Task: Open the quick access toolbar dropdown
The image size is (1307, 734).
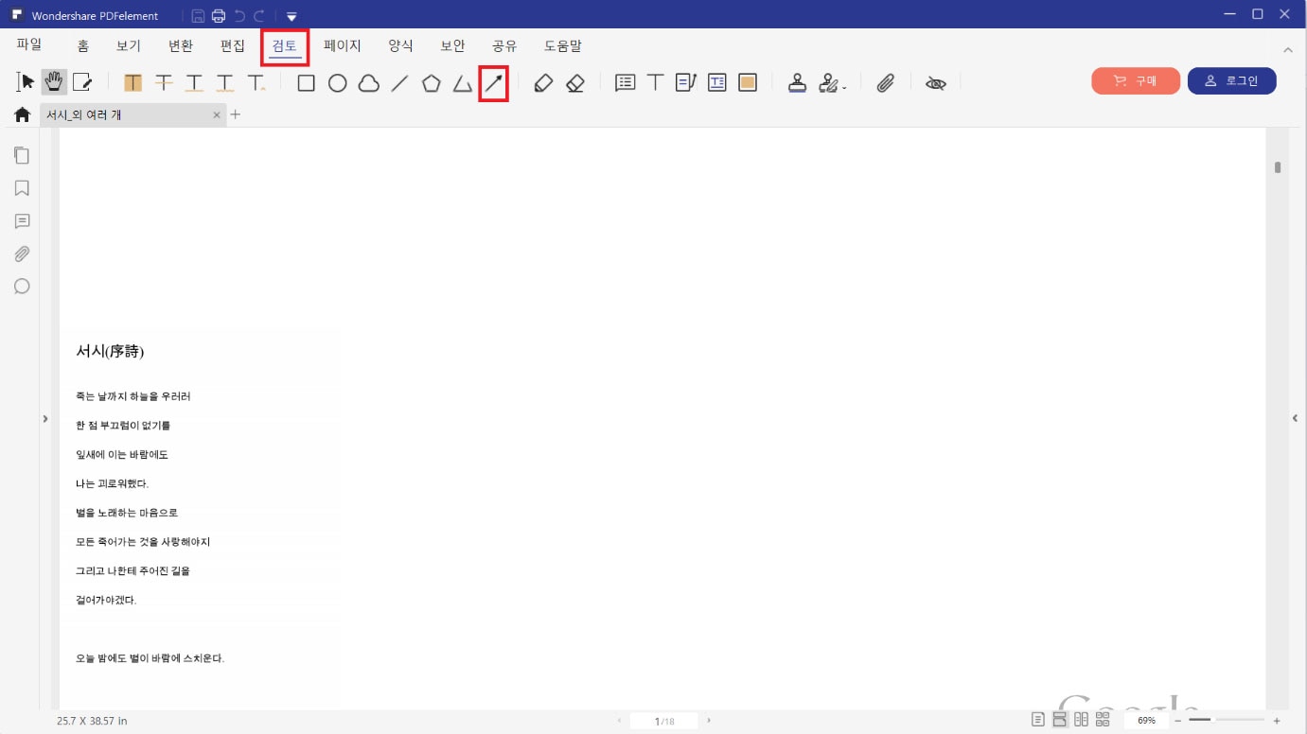Action: 291,16
